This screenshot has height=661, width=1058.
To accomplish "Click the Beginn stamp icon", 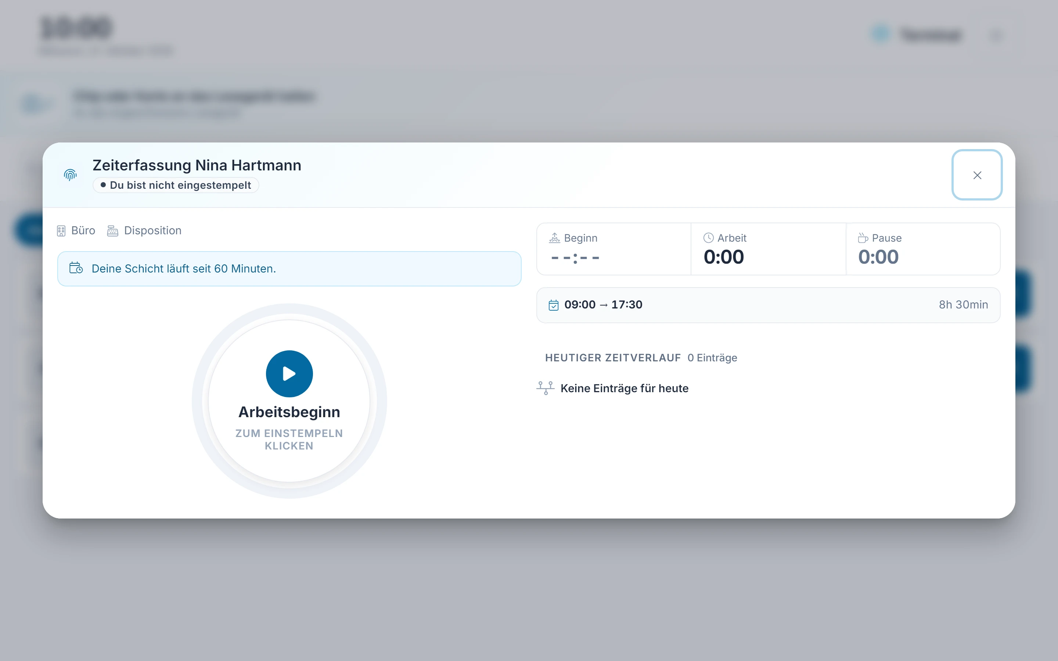I will 554,238.
